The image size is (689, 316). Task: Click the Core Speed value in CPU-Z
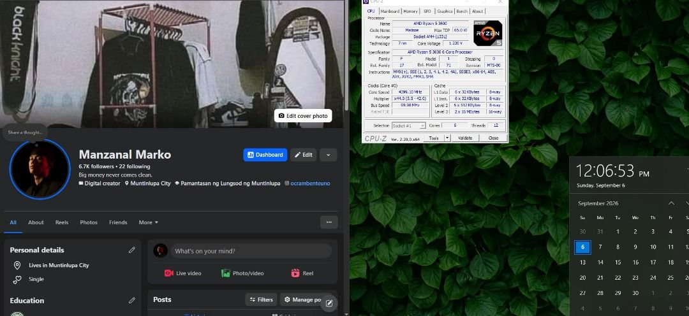pos(411,92)
